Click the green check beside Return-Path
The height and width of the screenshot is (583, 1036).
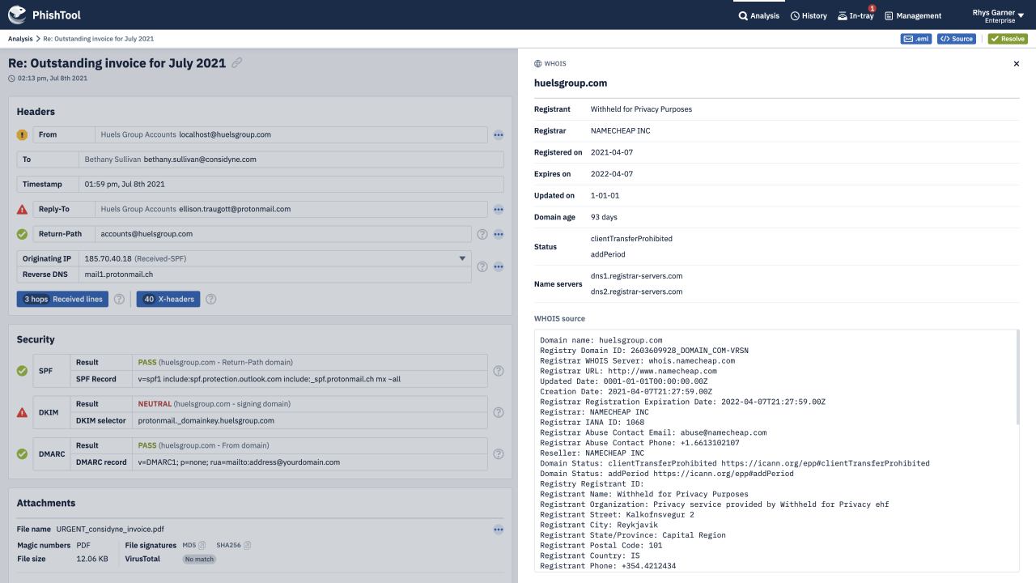tap(22, 234)
